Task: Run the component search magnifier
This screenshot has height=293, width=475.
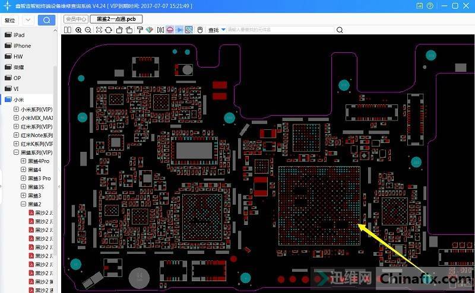Action: pos(340,30)
